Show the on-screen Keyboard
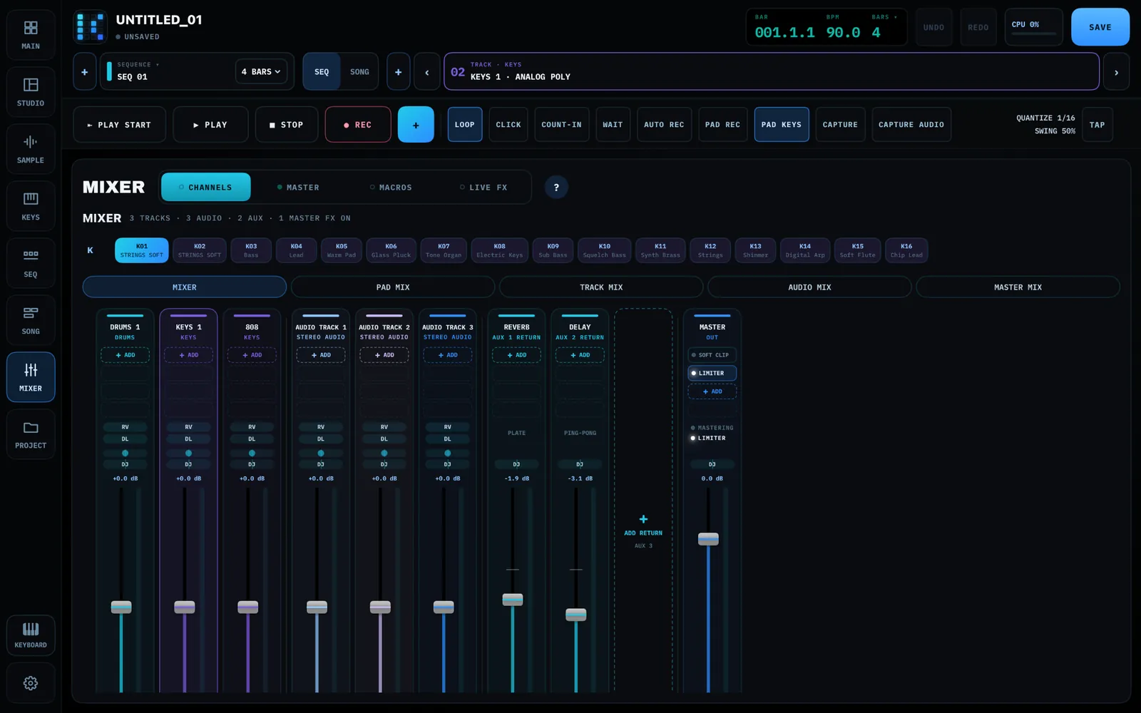The height and width of the screenshot is (713, 1141). (x=31, y=635)
